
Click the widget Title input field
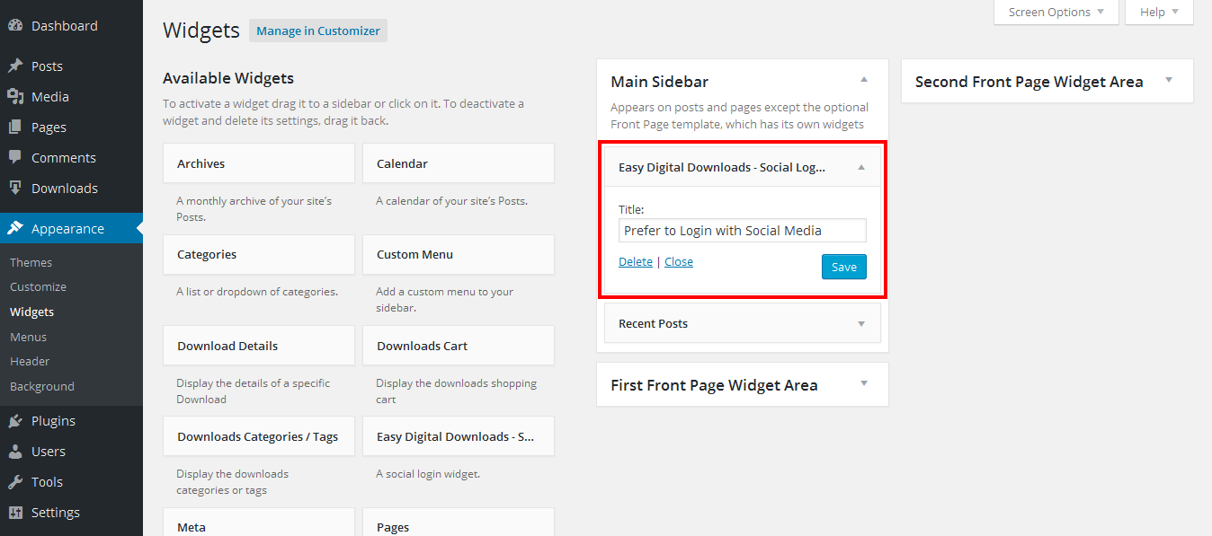pos(742,231)
